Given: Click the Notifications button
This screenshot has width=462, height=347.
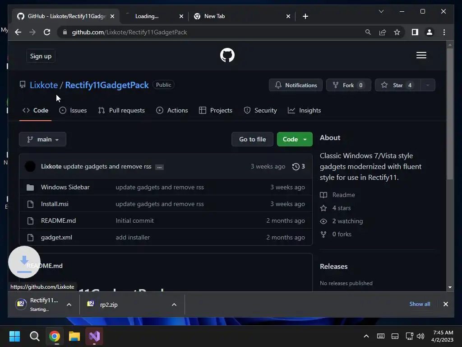Looking at the screenshot, I should 296,85.
